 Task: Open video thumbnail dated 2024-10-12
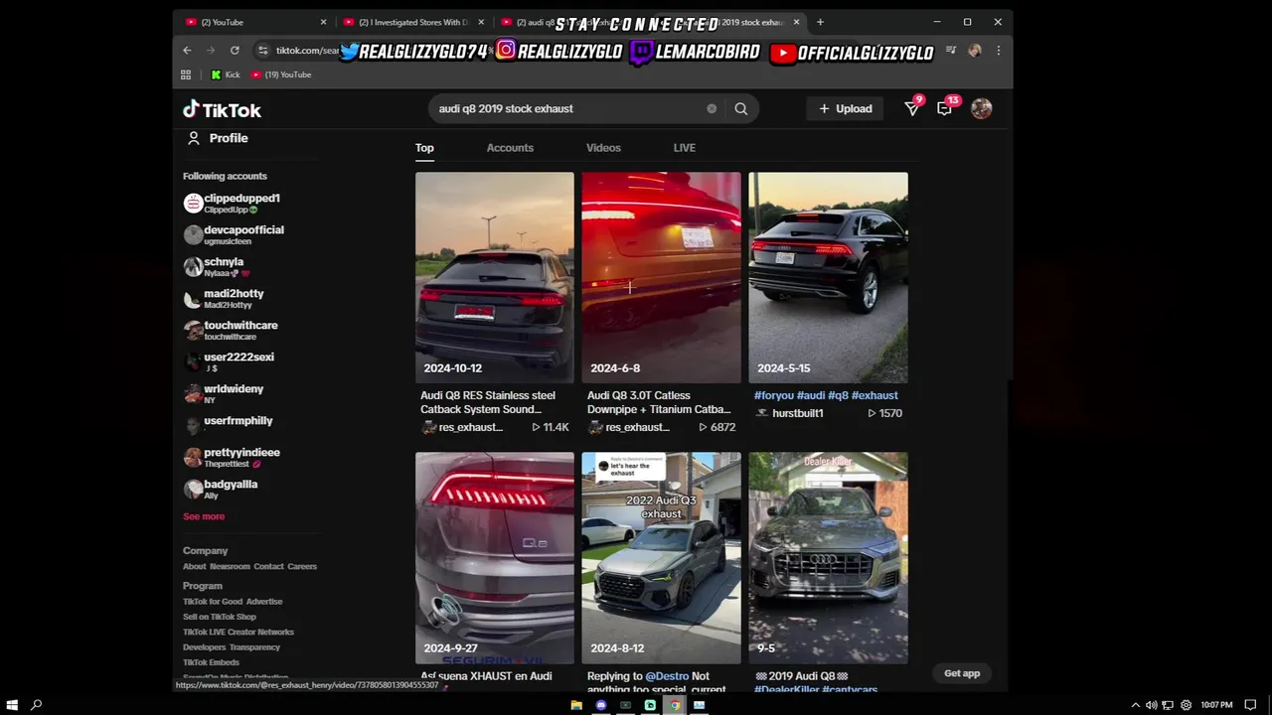tap(495, 277)
